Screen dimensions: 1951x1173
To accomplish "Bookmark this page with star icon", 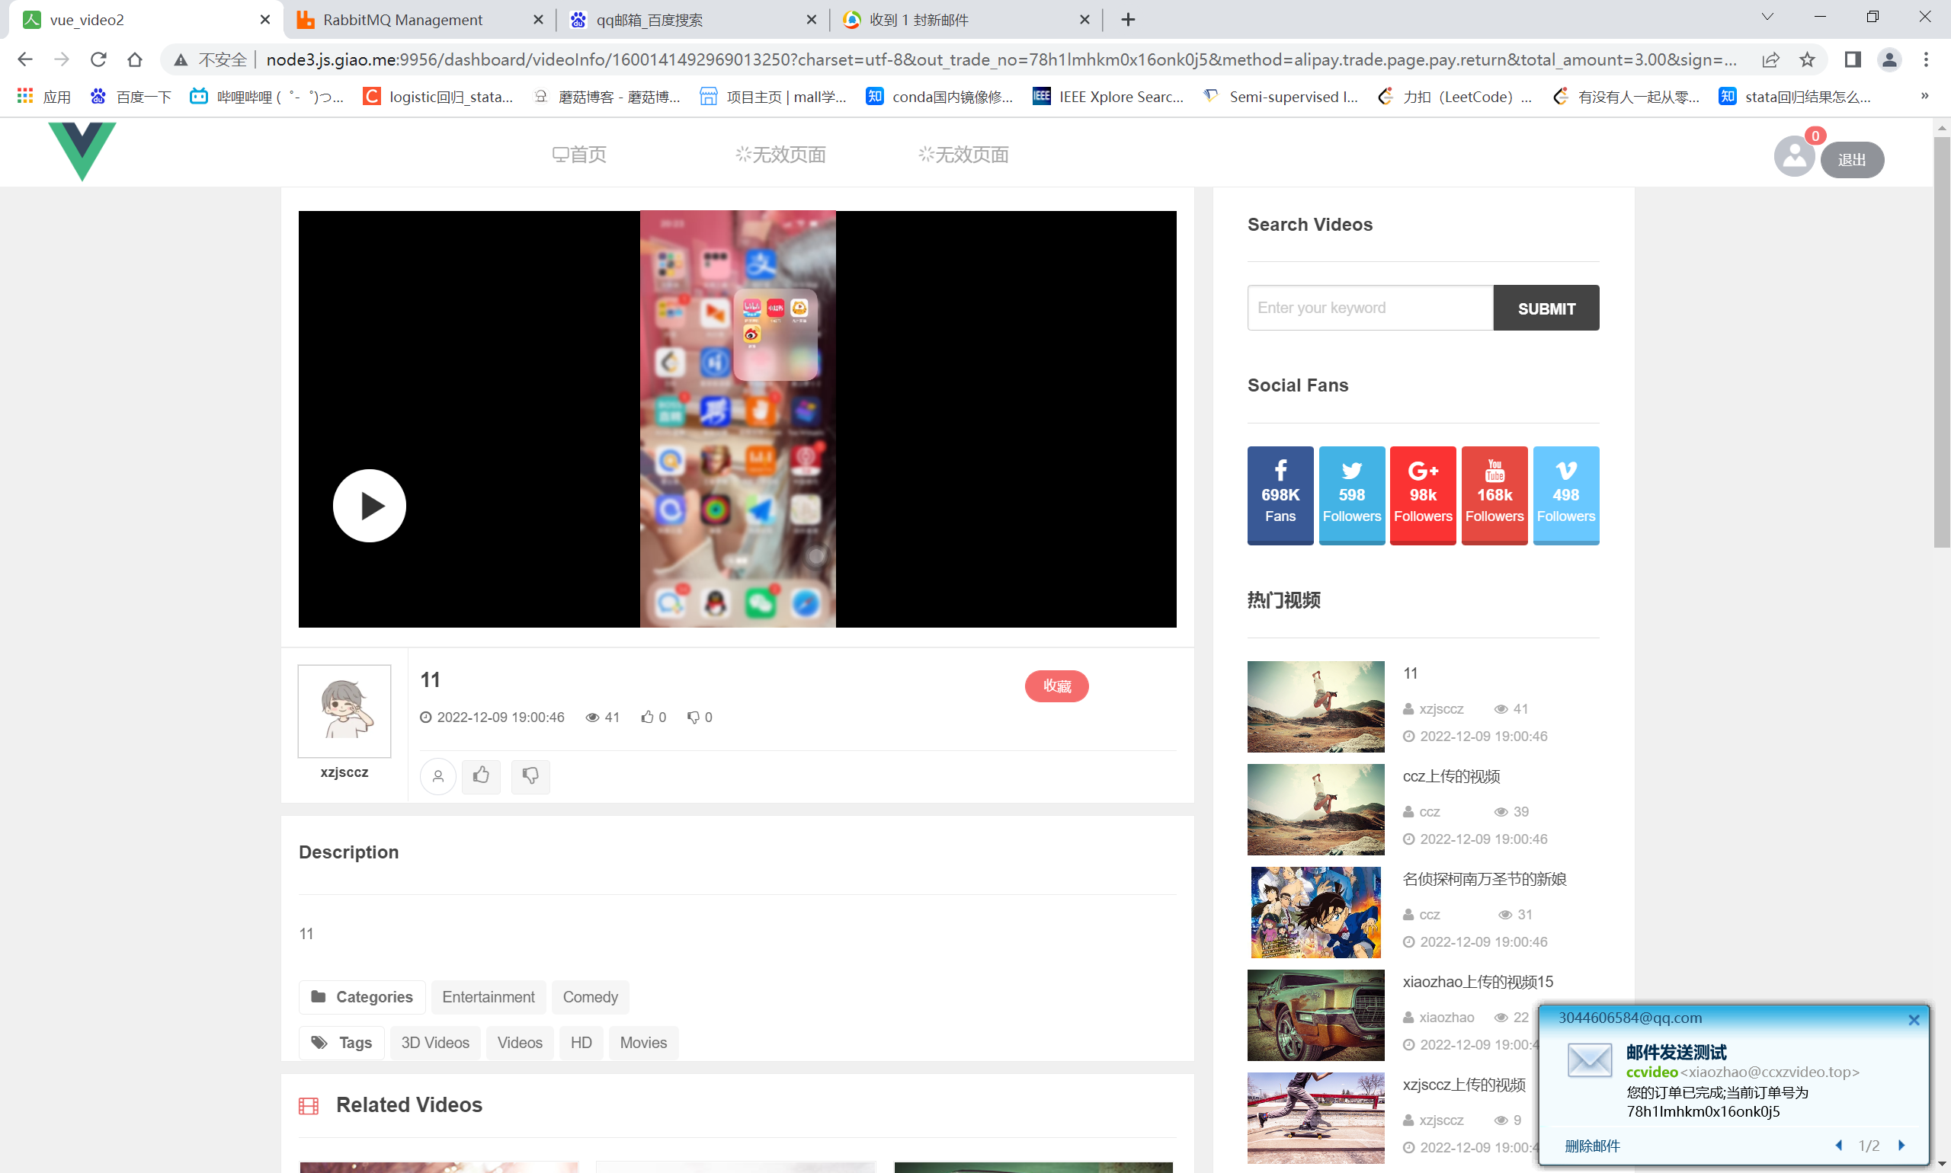I will [1807, 59].
